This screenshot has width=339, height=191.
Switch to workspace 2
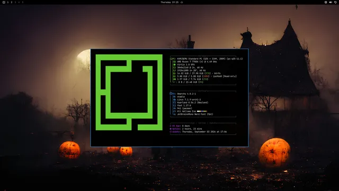pos(12,2)
